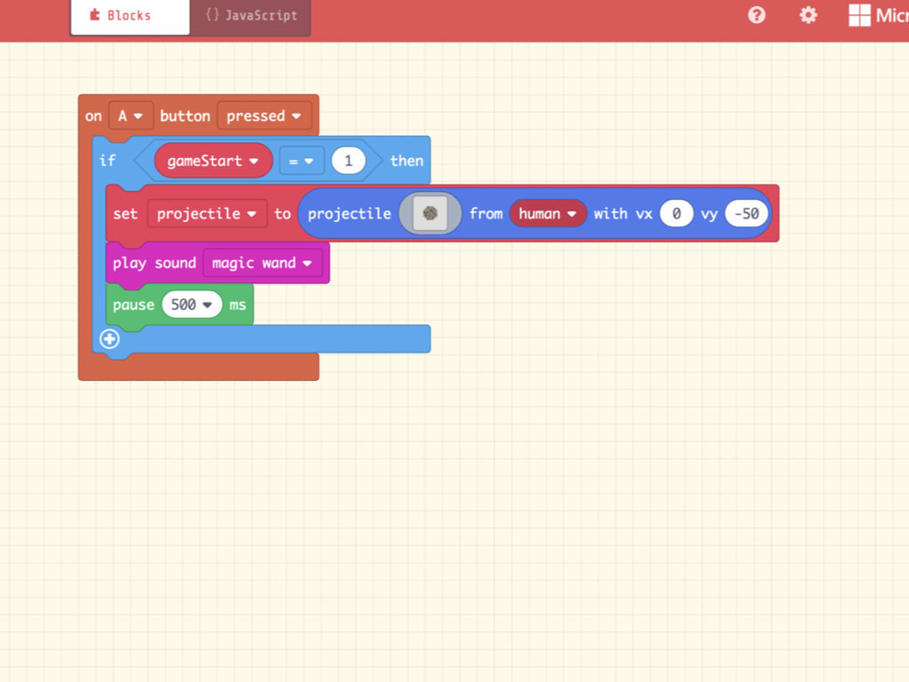Select the 'set' block keyword

click(125, 213)
